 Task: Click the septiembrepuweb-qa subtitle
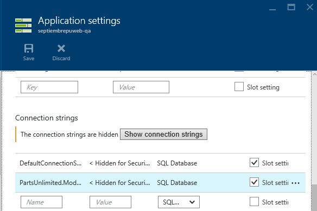[64, 31]
